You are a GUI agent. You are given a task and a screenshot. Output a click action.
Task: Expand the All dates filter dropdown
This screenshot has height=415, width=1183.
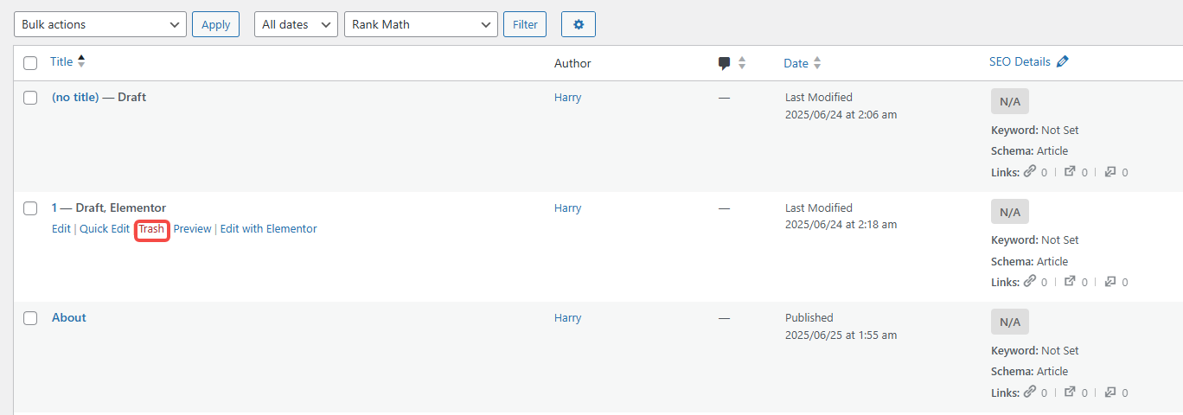coord(296,25)
